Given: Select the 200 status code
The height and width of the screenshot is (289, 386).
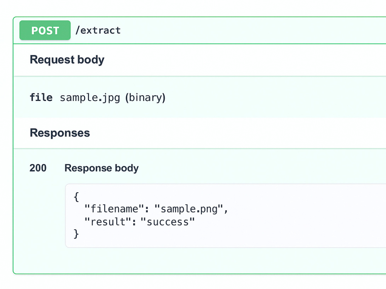Looking at the screenshot, I should pyautogui.click(x=38, y=168).
